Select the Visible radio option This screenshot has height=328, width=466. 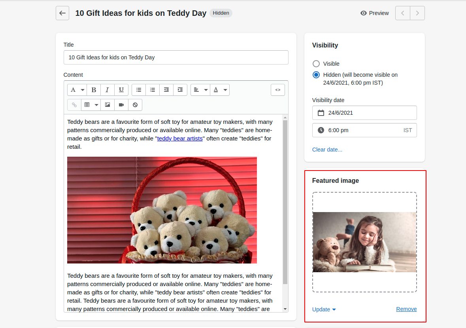pos(316,64)
